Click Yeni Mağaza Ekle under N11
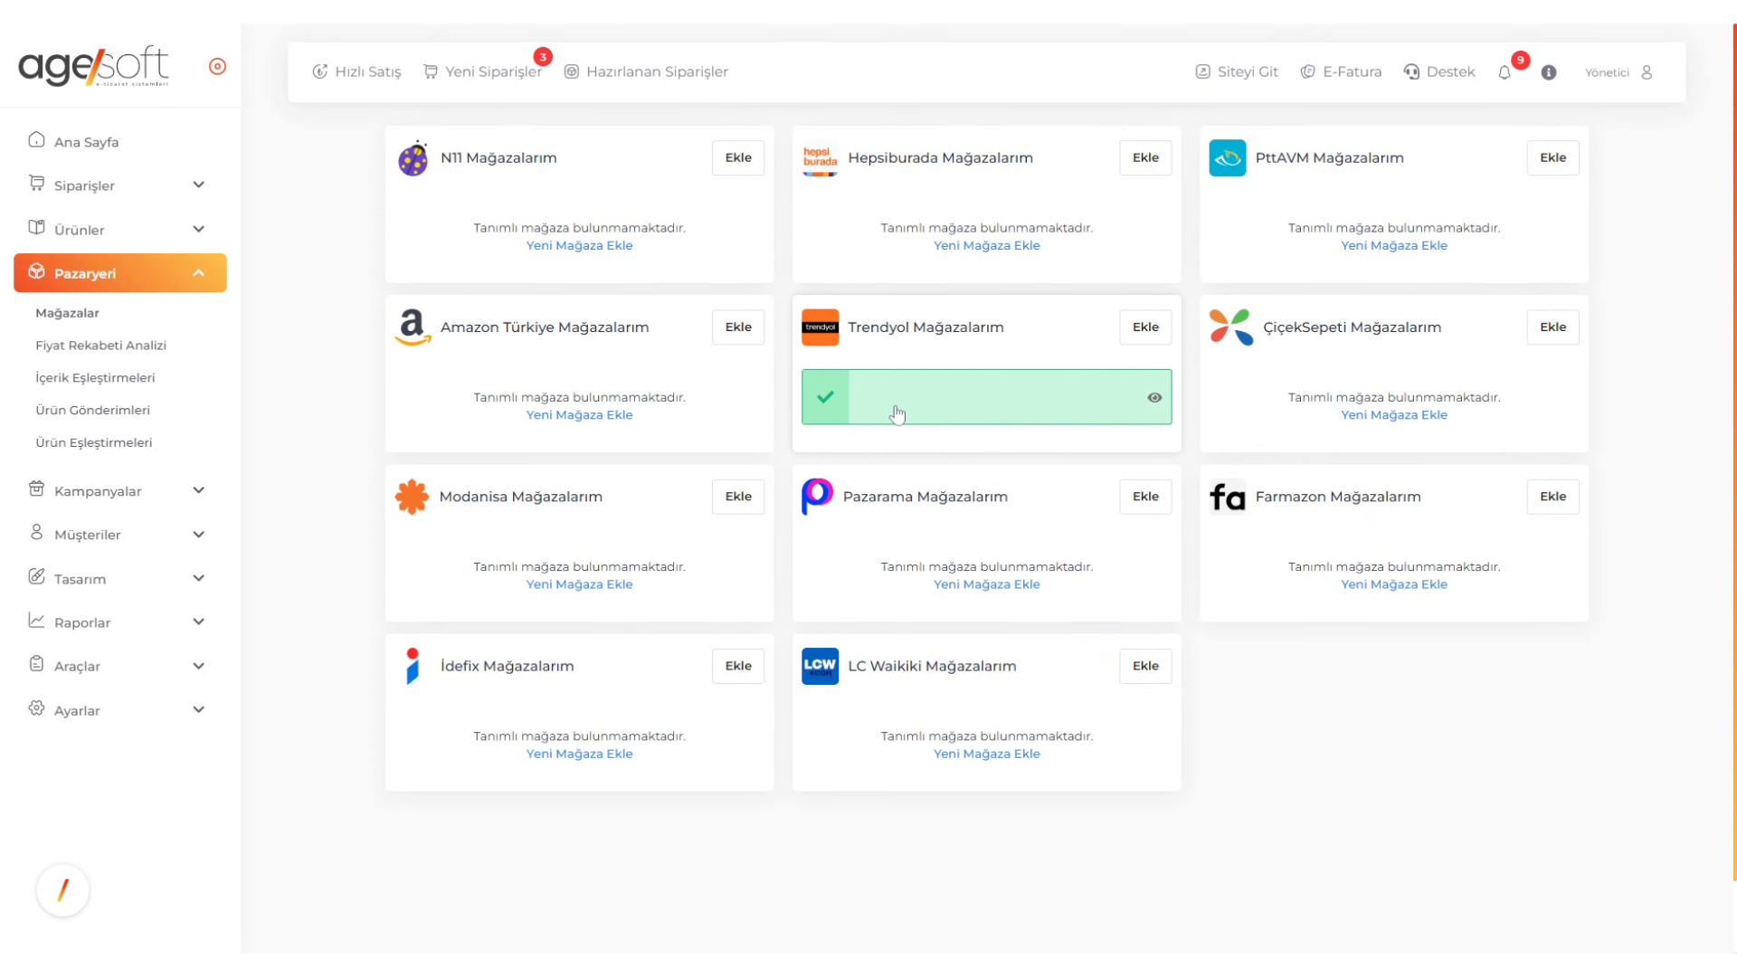The height and width of the screenshot is (977, 1737). click(x=579, y=246)
